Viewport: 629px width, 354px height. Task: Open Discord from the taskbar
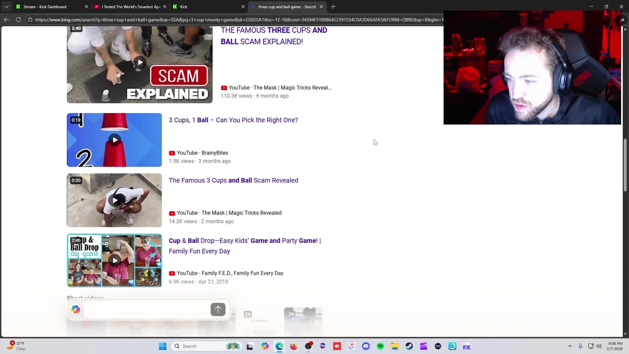click(366, 346)
